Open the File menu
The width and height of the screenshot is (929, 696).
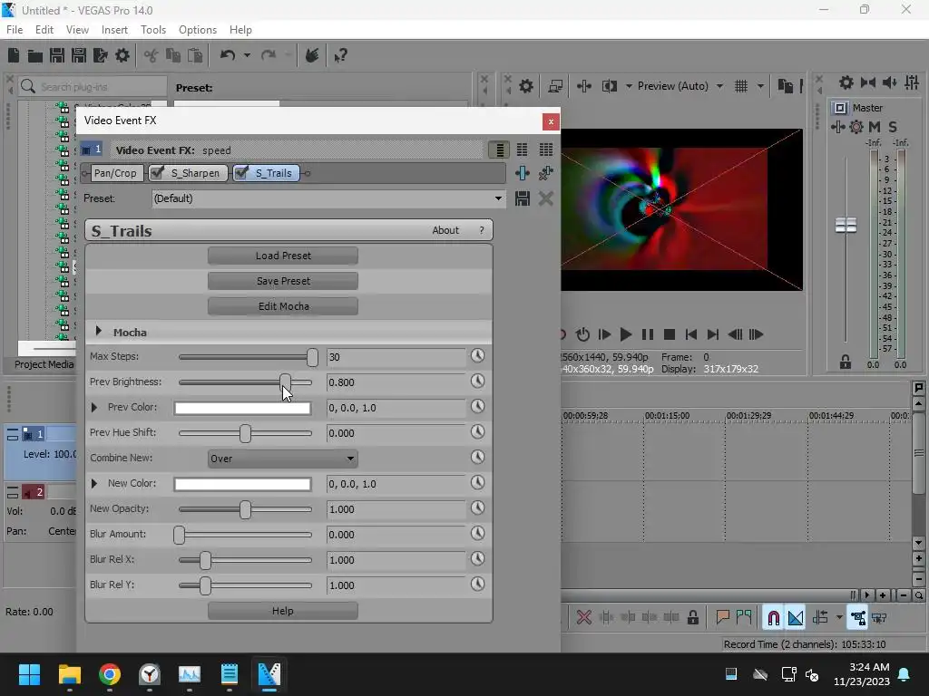click(x=15, y=30)
